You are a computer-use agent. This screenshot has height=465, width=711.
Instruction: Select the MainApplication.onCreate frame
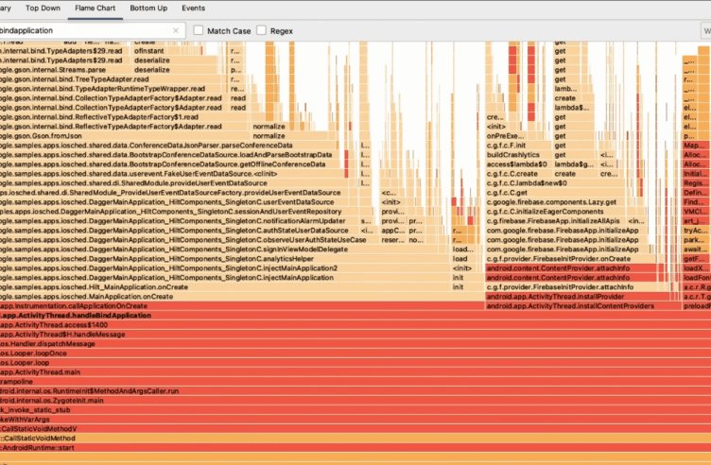pos(242,297)
